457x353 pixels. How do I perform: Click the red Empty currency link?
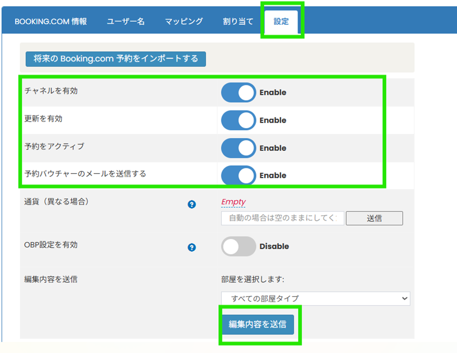coord(234,202)
